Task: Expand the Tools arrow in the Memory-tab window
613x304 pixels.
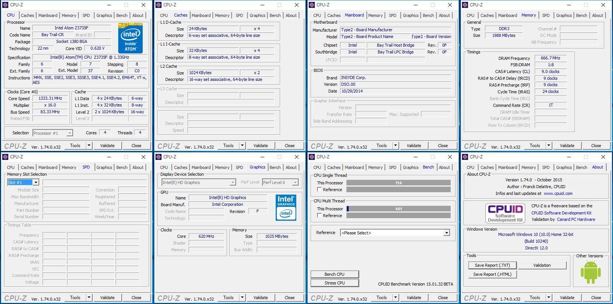Action: (x=549, y=146)
